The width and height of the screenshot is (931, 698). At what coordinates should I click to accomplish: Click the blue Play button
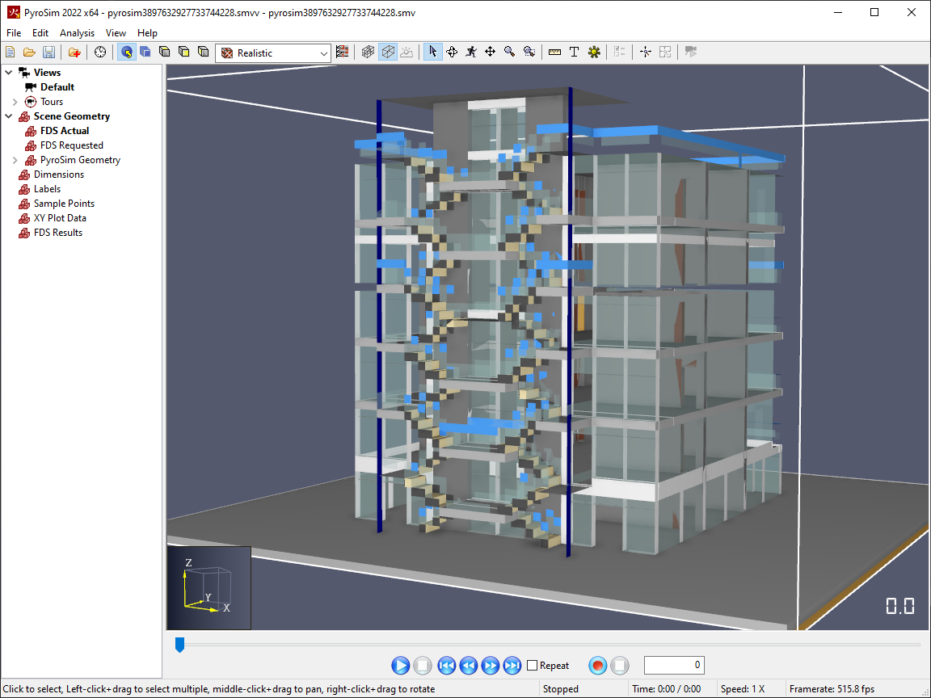(x=401, y=666)
